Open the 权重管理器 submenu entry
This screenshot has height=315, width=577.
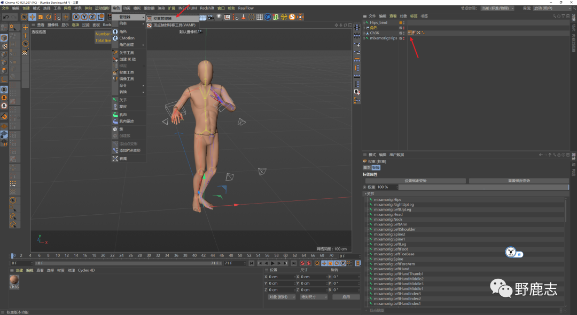162,18
